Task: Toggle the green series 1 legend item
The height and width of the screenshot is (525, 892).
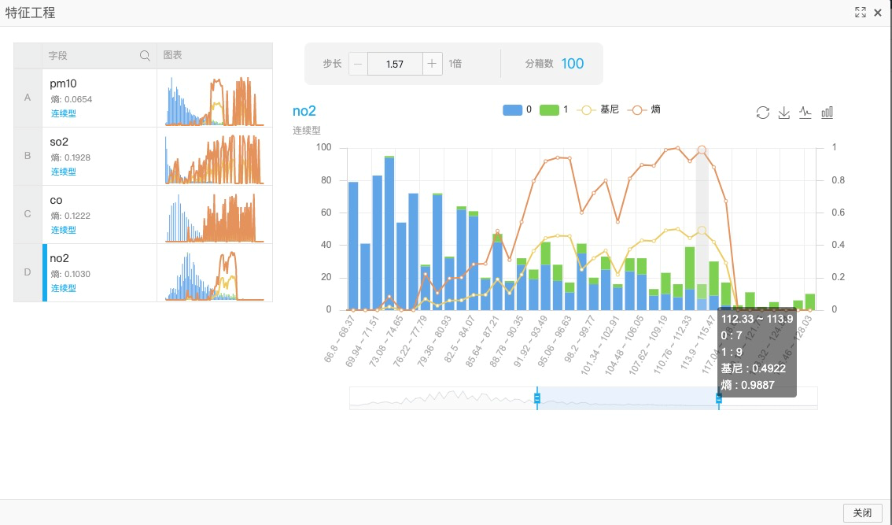Action: tap(554, 109)
